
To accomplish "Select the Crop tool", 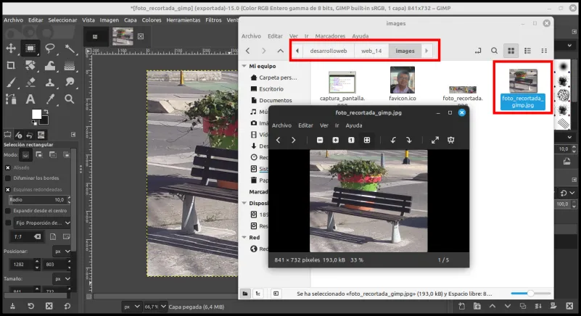I will click(11, 65).
